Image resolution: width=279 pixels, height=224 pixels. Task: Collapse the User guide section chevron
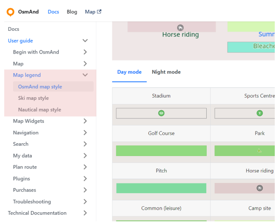coord(85,41)
